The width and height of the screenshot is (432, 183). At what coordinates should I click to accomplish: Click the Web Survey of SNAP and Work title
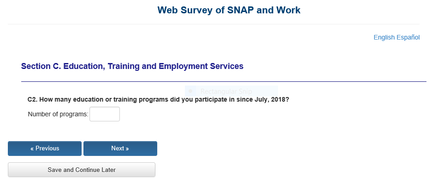229,10
